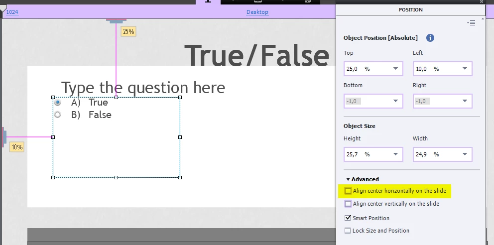
Task: Enable Align center horizontally on the slide
Action: coord(348,191)
